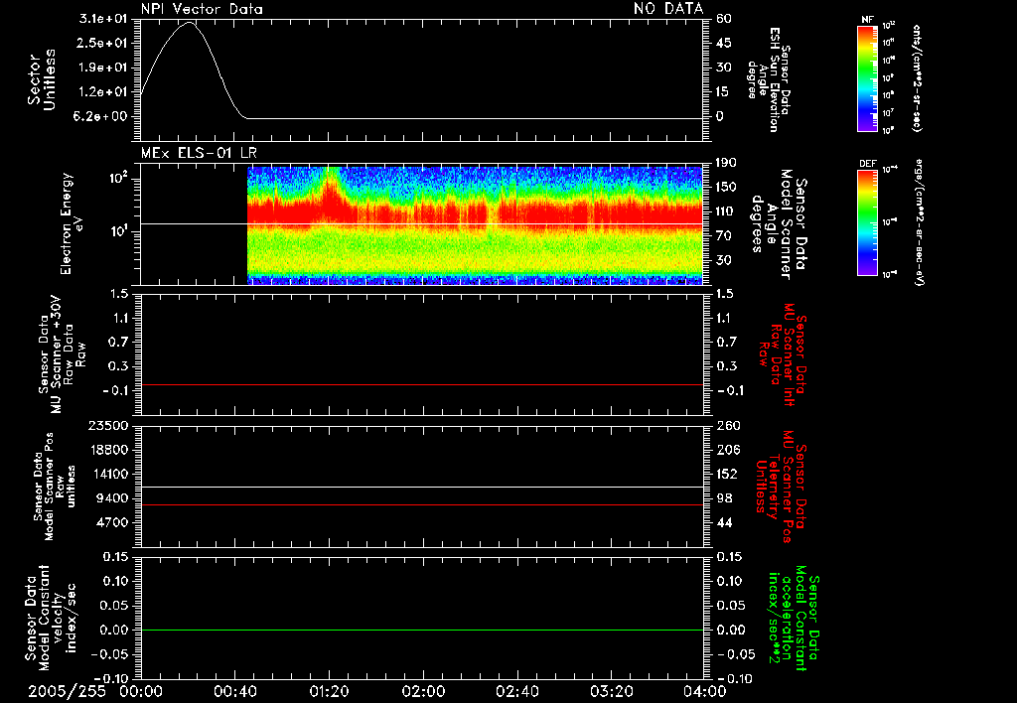Click the 'NO DATA' label
The image size is (1017, 703).
668,9
